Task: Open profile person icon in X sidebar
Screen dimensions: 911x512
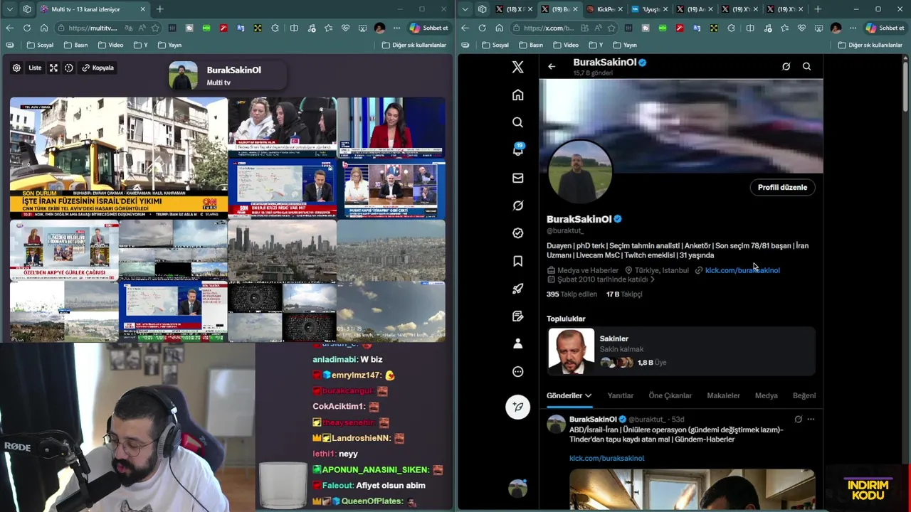Action: 517,343
